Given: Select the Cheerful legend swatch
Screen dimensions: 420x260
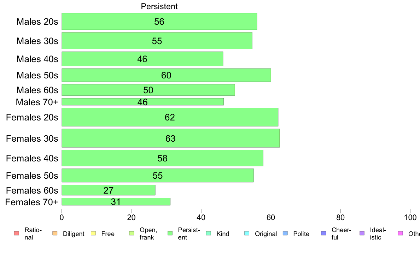Looking at the screenshot, I should point(323,234).
